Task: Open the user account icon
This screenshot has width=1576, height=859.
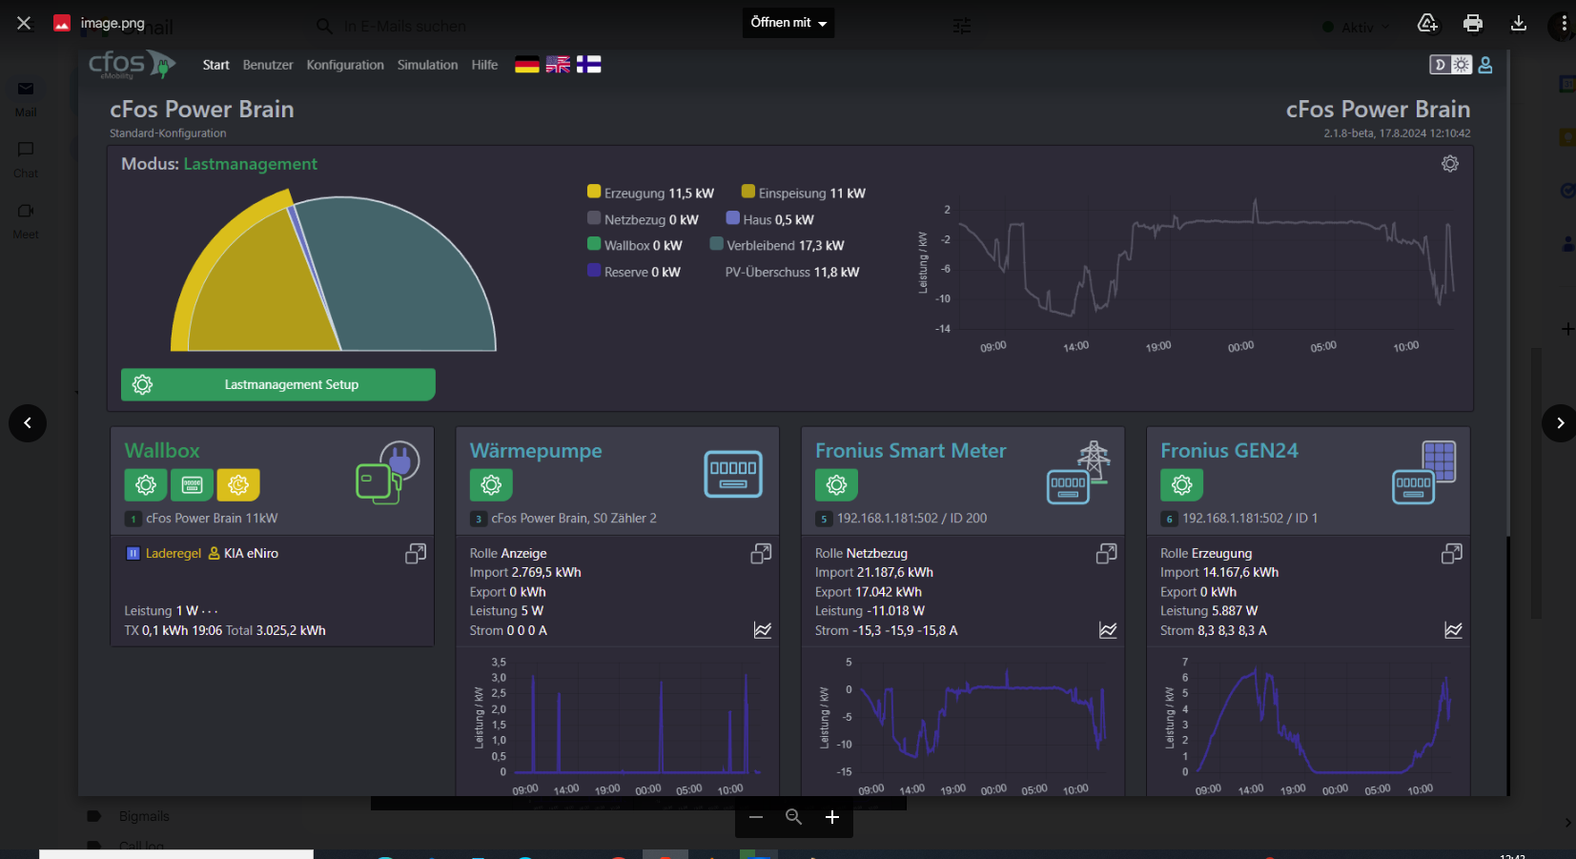Action: (1485, 65)
